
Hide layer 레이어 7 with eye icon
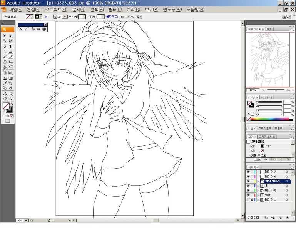(x=248, y=172)
